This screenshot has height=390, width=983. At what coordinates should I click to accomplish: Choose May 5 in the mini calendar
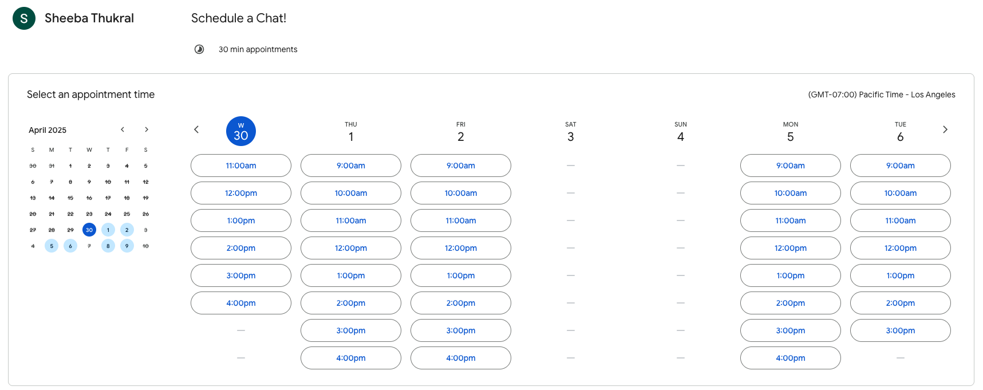pyautogui.click(x=52, y=246)
